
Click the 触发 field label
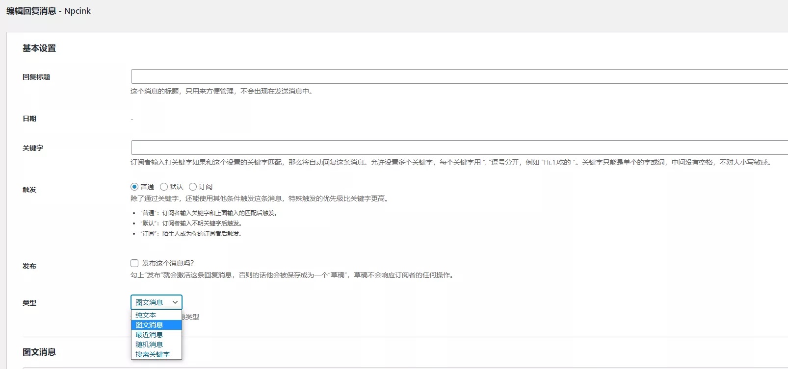coord(29,190)
